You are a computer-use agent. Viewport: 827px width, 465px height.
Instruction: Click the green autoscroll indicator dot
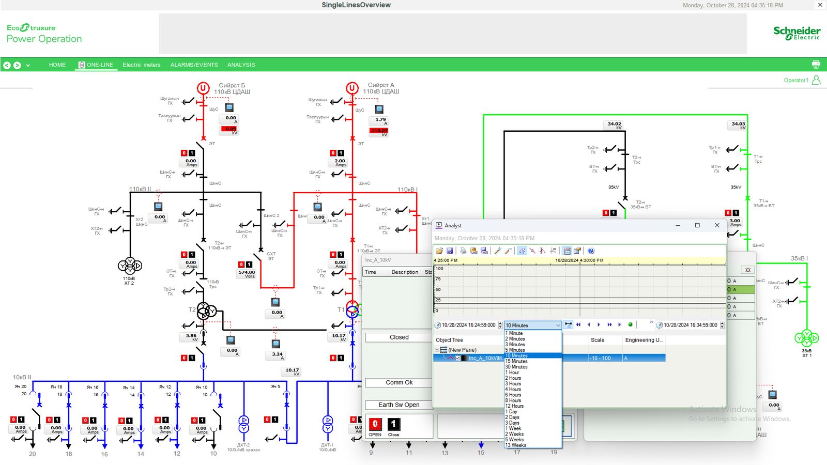pos(630,325)
